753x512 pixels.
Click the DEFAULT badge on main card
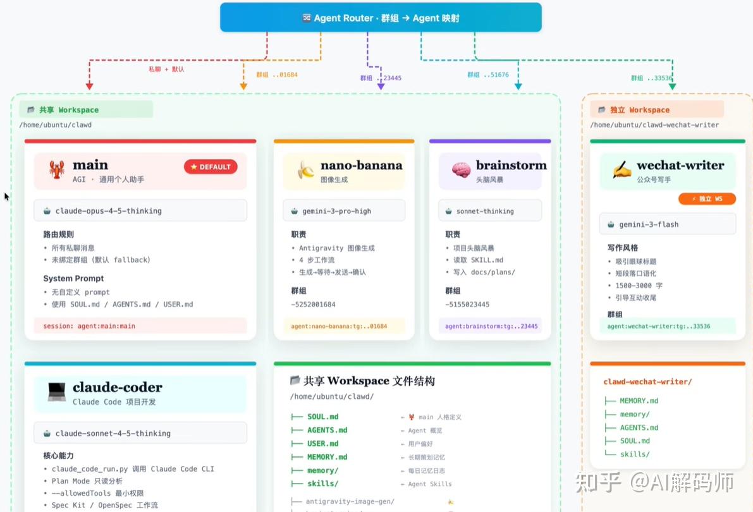click(x=211, y=167)
